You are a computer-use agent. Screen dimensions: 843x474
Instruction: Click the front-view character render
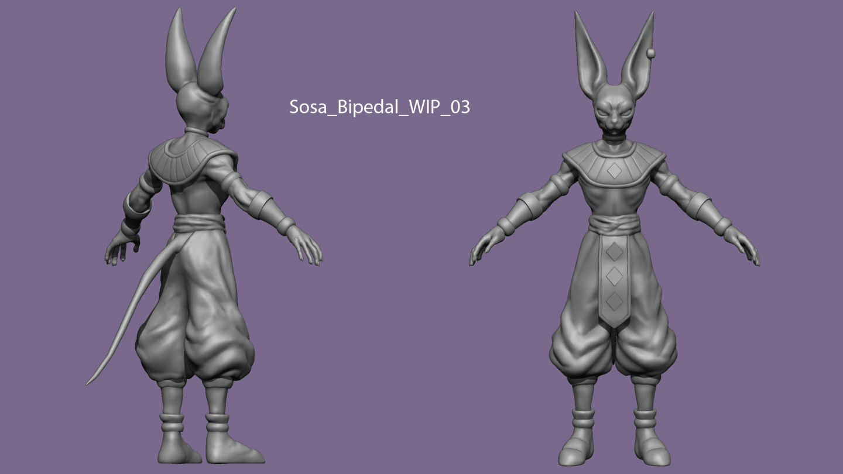(x=614, y=239)
